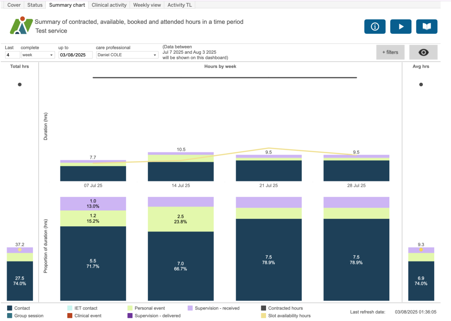This screenshot has height=321, width=451.
Task: Toggle the eye visibility button
Action: click(423, 52)
